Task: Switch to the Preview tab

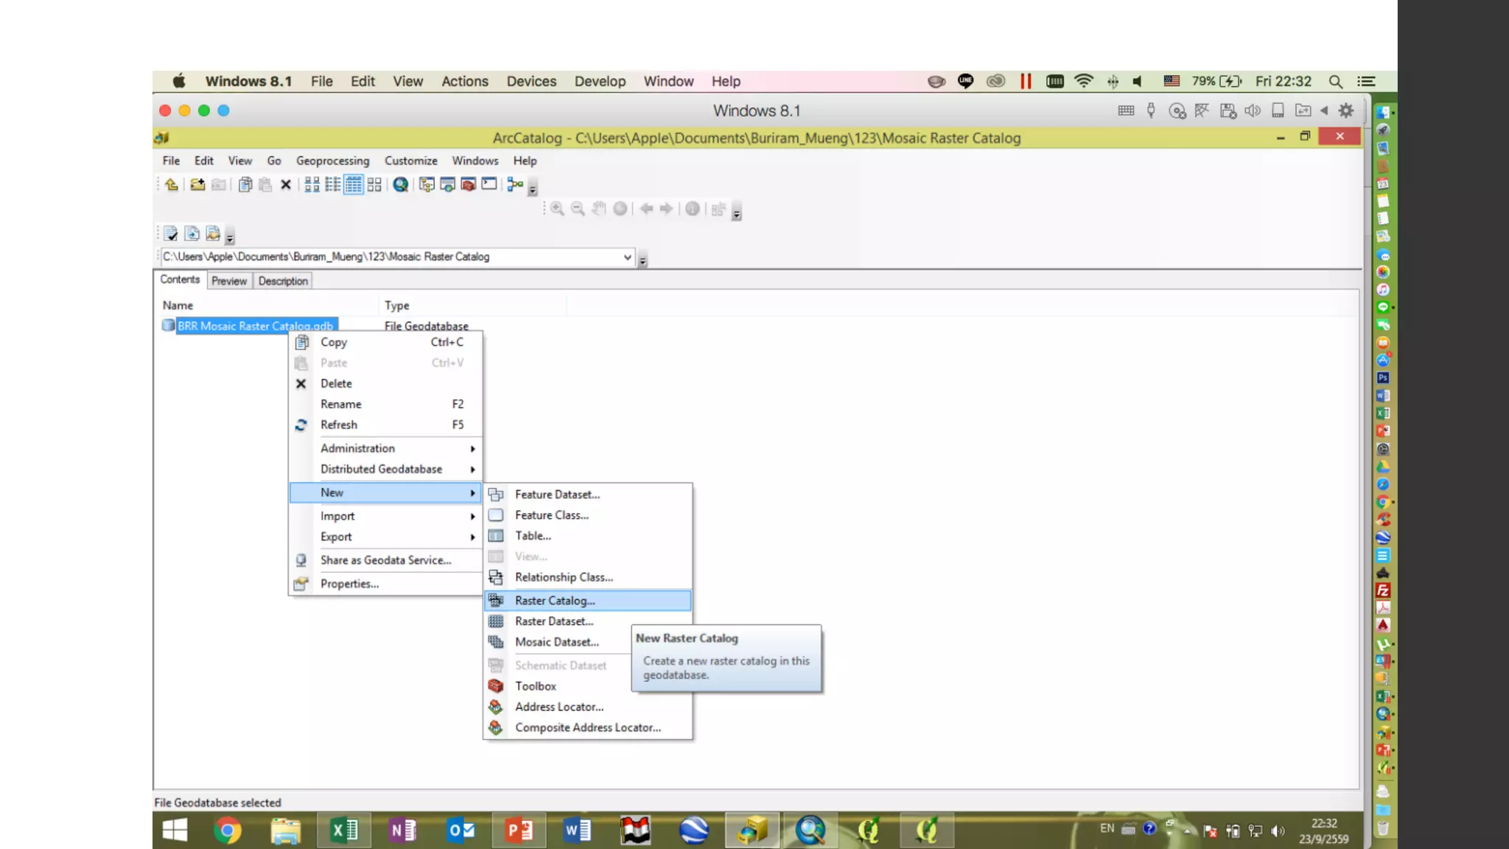Action: pyautogui.click(x=229, y=281)
